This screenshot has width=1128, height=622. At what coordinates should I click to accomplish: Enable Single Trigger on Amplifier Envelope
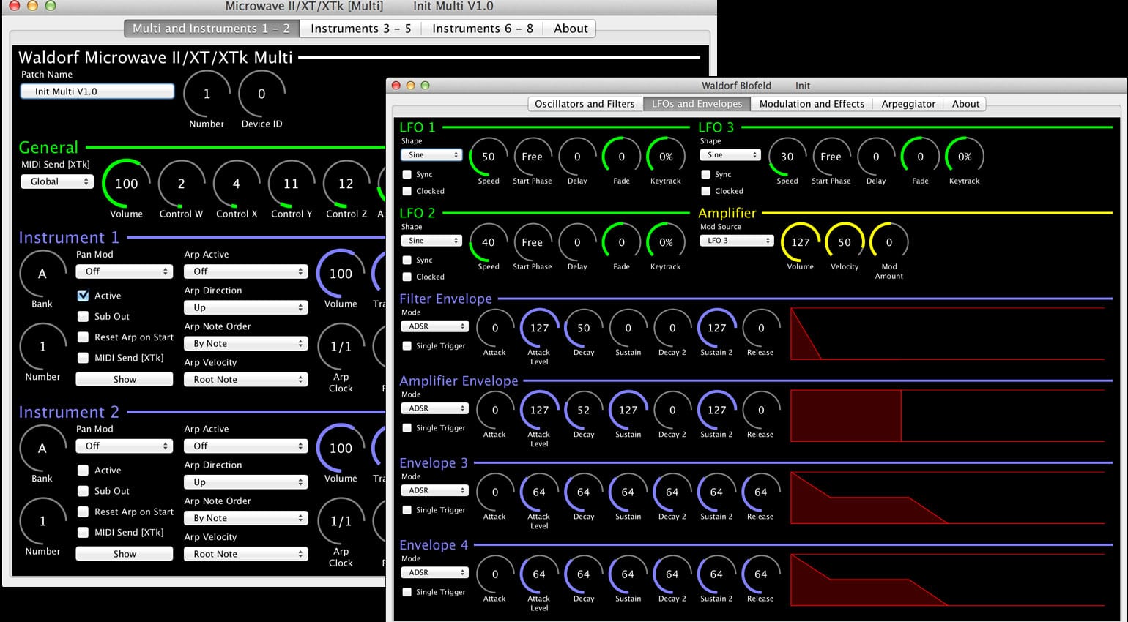pyautogui.click(x=407, y=427)
